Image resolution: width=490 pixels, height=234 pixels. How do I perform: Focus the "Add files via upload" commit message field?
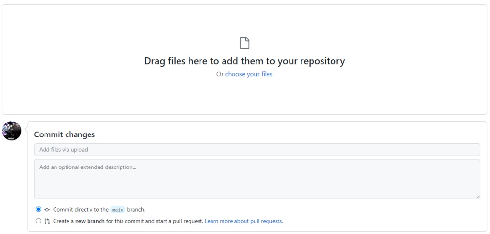[x=257, y=150]
